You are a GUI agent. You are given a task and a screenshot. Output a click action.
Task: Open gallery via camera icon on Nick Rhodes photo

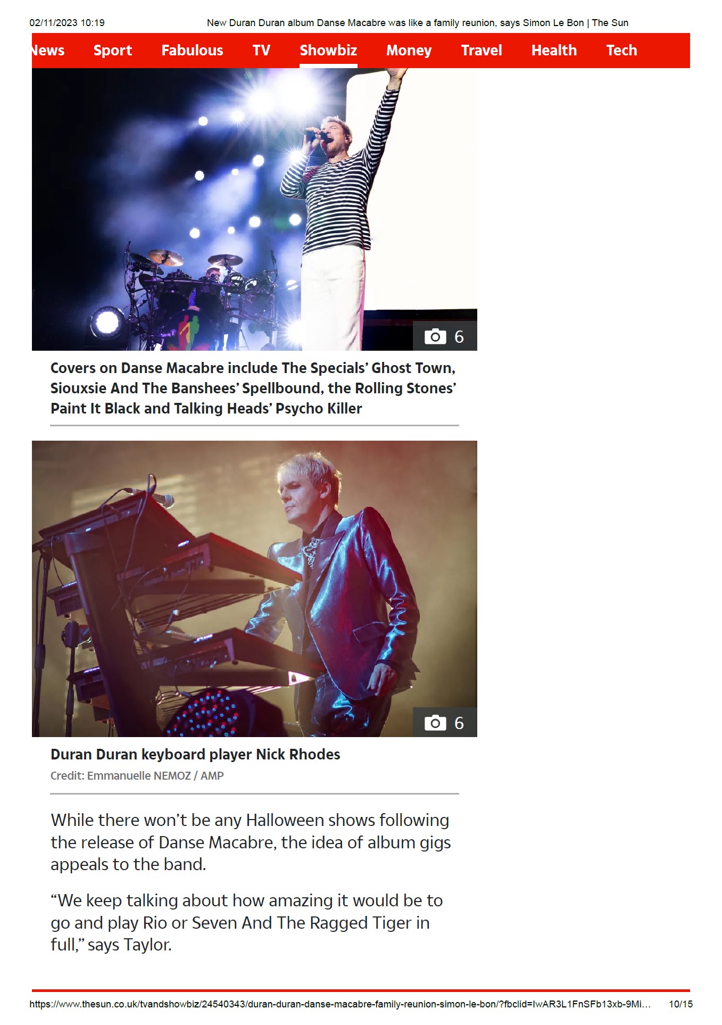tap(435, 723)
